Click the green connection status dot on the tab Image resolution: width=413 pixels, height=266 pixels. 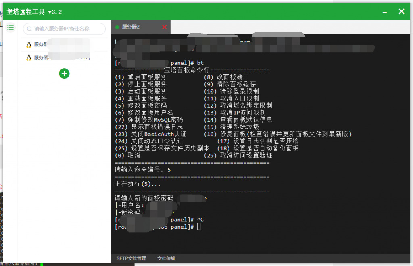pos(117,27)
